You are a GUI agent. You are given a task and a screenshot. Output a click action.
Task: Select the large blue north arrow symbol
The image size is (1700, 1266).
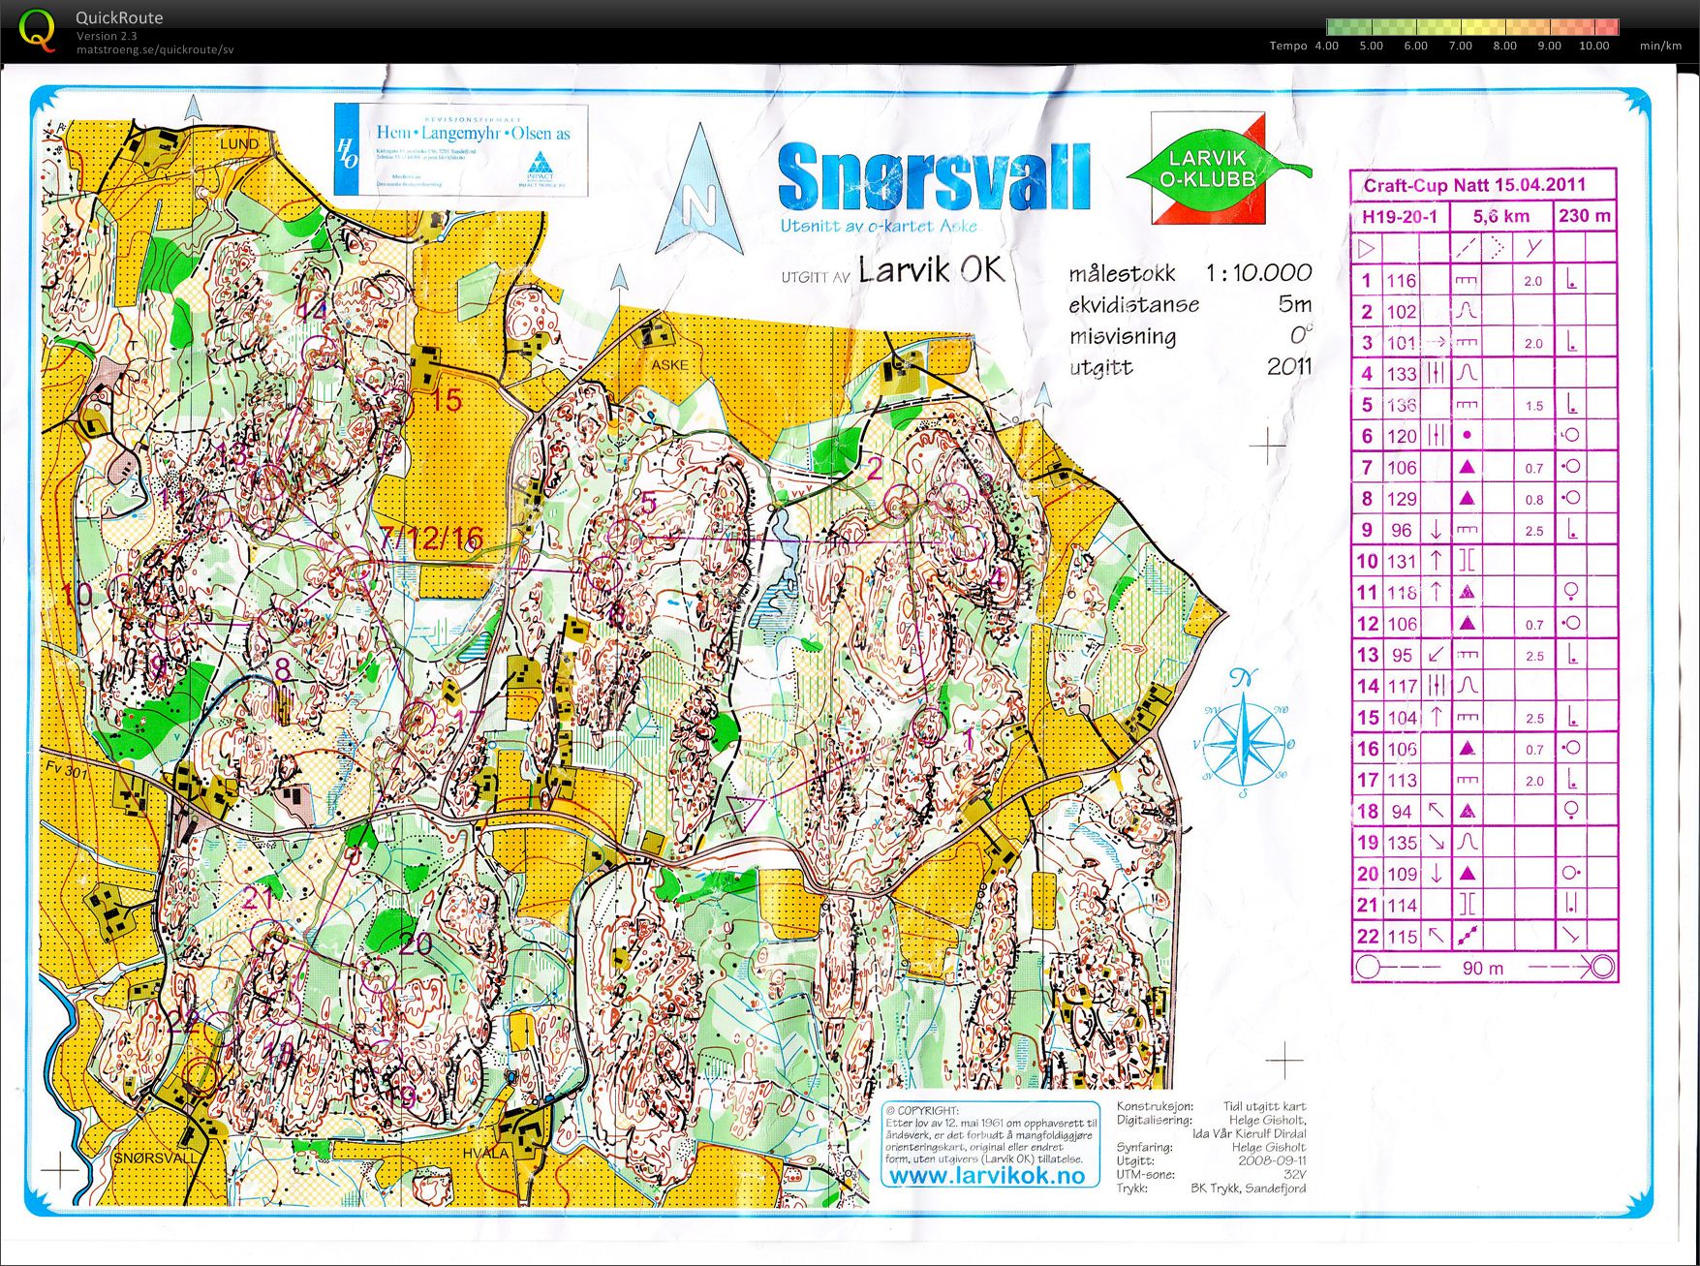point(698,194)
